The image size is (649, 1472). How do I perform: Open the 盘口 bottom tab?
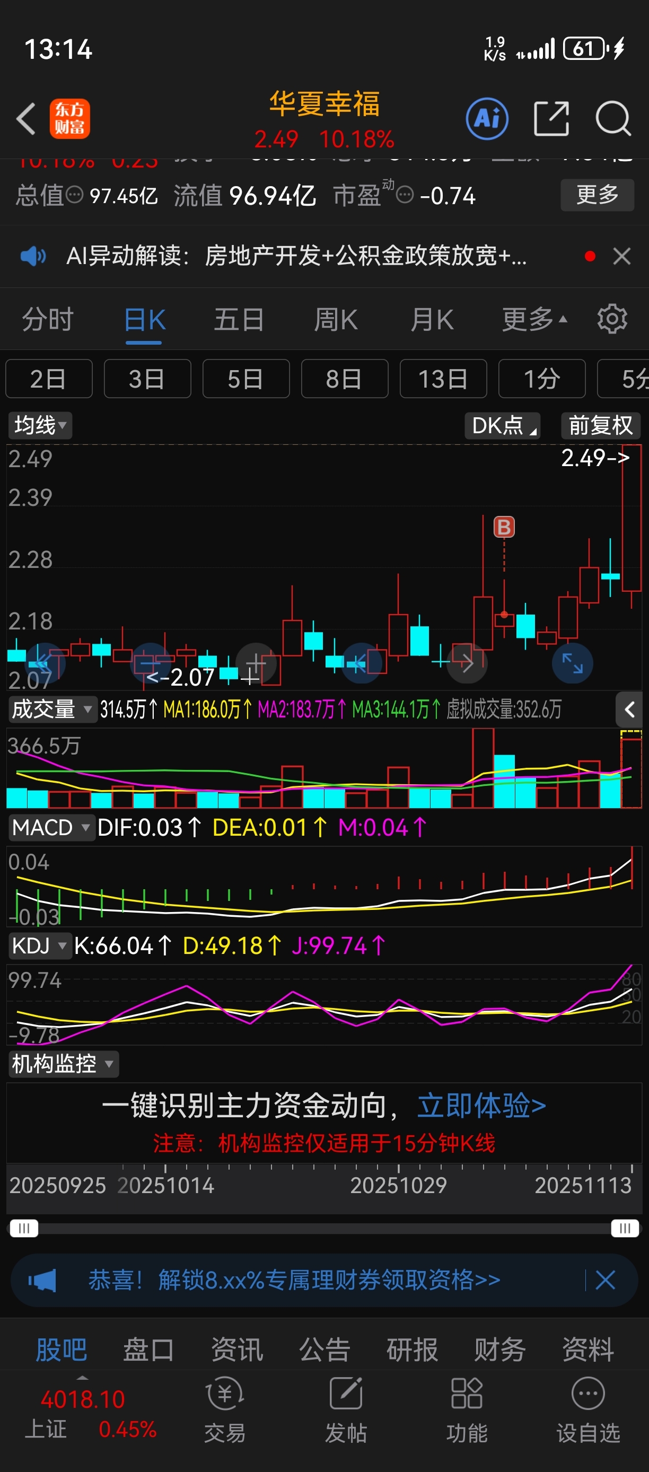point(149,1350)
